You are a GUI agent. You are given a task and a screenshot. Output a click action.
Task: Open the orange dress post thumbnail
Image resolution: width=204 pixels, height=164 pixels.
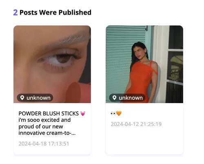144,64
